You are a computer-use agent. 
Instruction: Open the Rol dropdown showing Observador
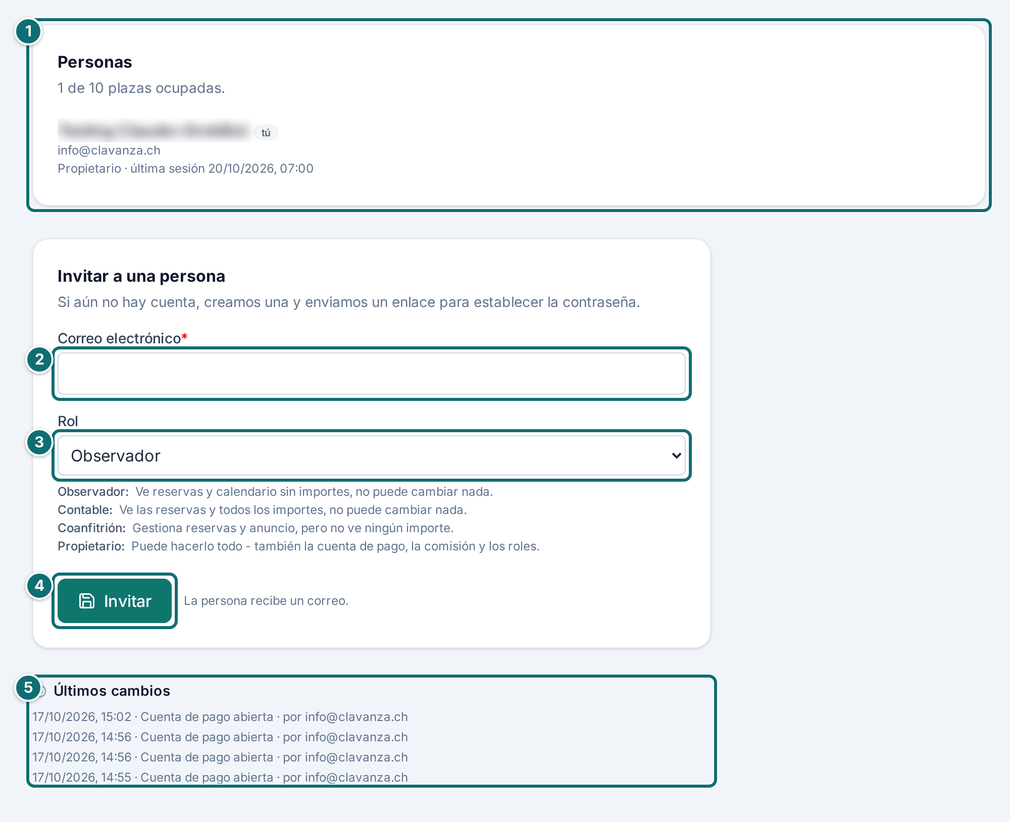click(x=372, y=455)
